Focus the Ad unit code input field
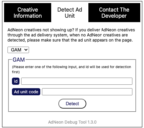Screen dimensions: 144x128 [87, 92]
